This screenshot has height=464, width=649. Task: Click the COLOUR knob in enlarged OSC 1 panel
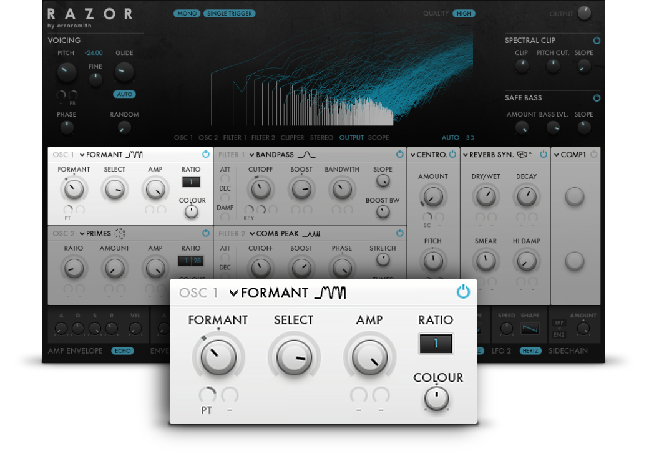[x=436, y=399]
